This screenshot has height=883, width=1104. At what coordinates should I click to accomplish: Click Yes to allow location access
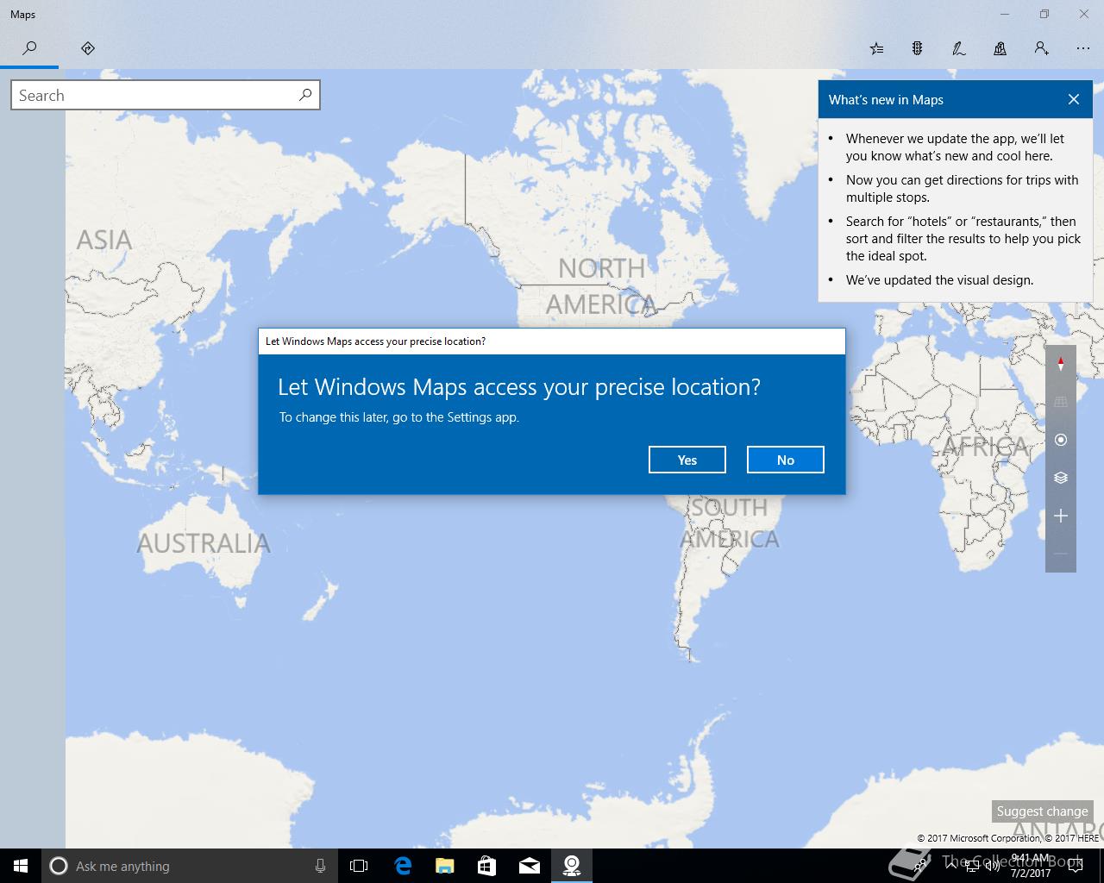pyautogui.click(x=687, y=460)
